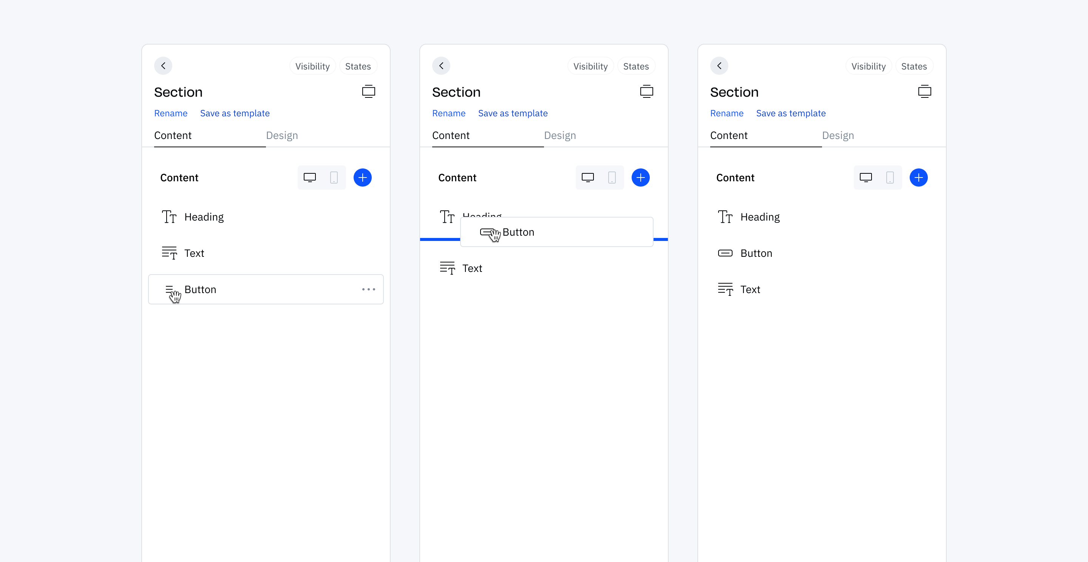Click the dragged Button icon in middle panel
Screen dimensions: 1088x562
487,232
